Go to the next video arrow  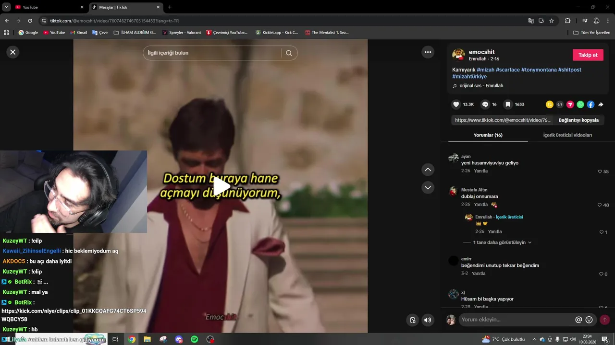(428, 187)
